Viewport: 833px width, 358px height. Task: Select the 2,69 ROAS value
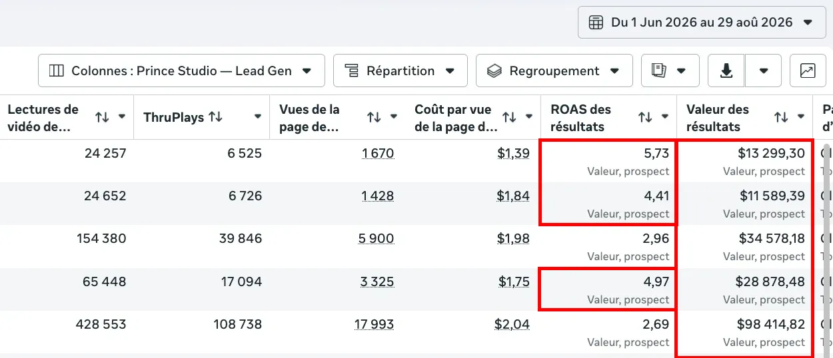(x=656, y=325)
